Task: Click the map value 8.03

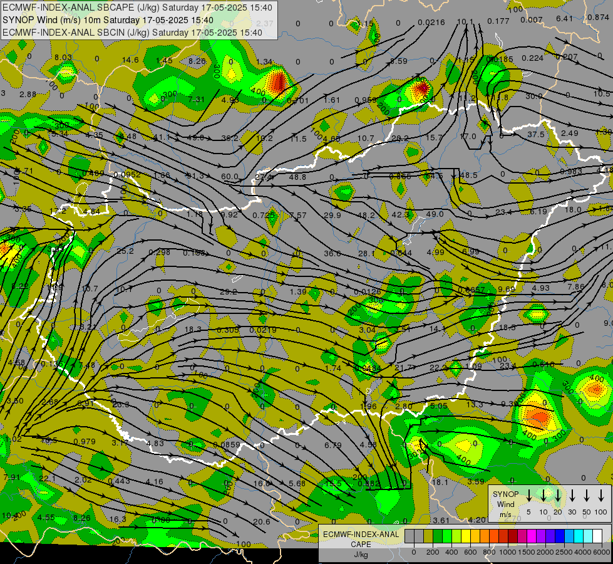Action: click(63, 58)
